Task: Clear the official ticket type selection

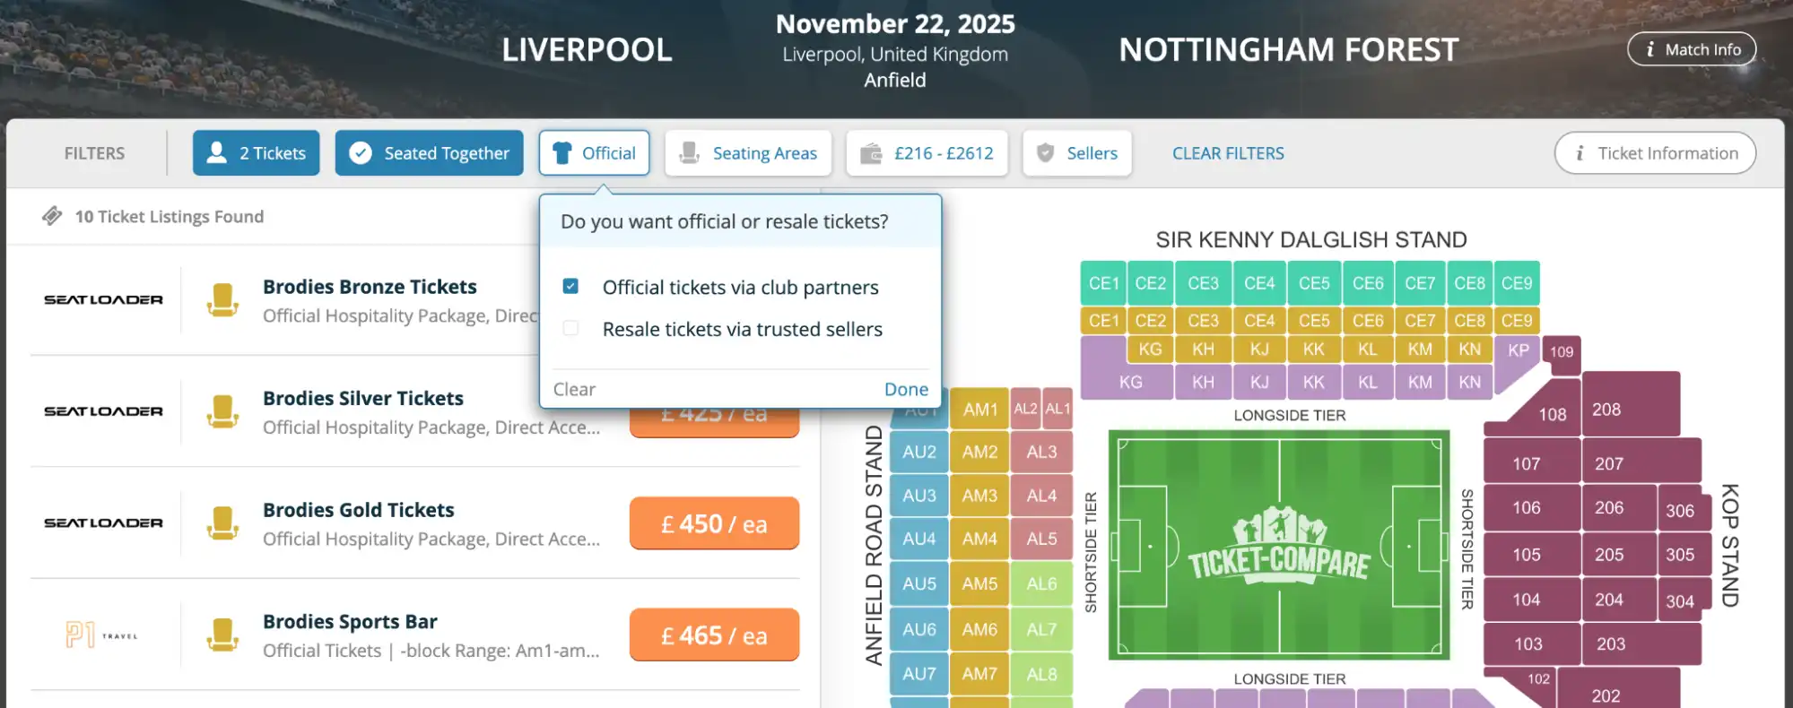Action: coord(574,389)
